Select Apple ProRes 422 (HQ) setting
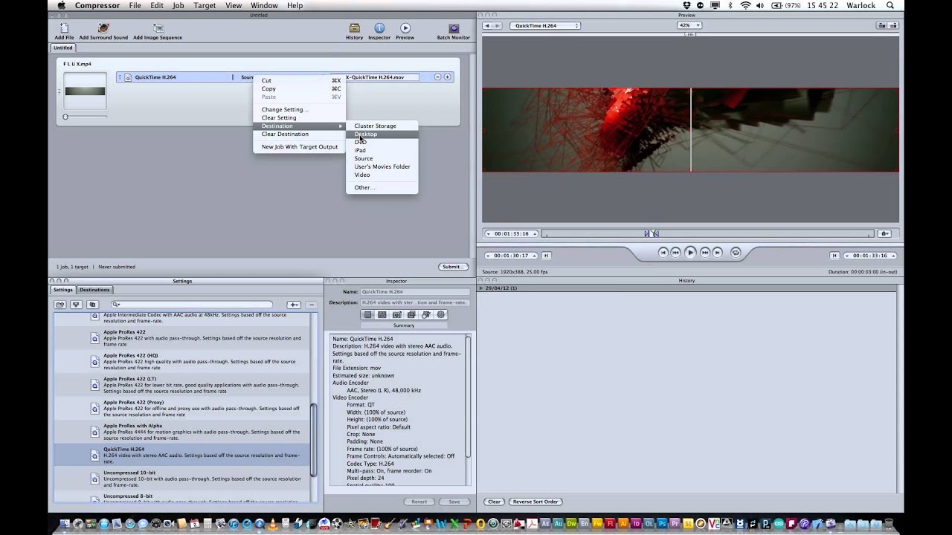952x535 pixels. click(x=182, y=362)
